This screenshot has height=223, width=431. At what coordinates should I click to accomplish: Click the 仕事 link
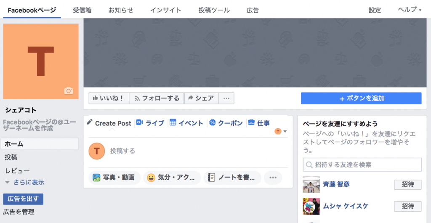click(263, 123)
